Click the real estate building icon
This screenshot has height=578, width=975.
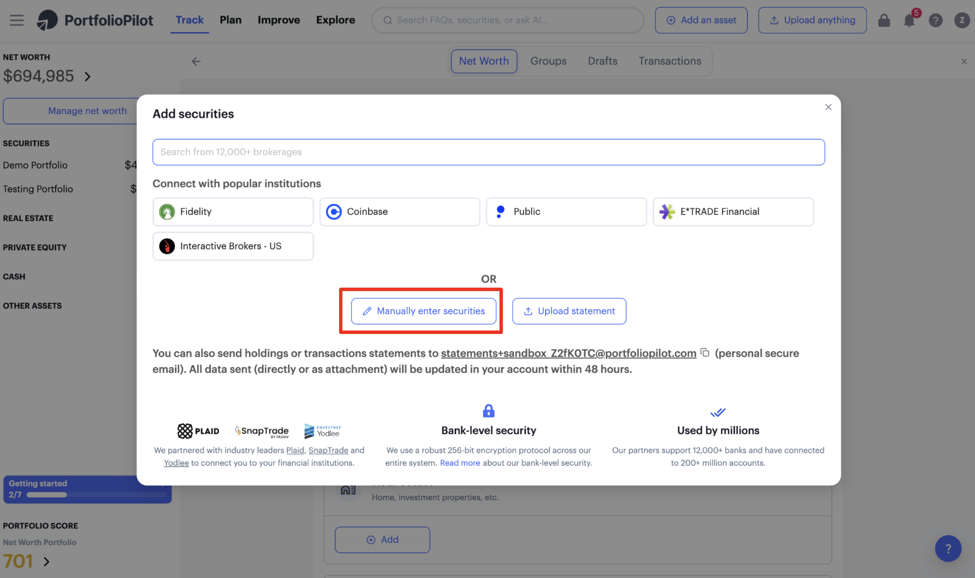348,490
